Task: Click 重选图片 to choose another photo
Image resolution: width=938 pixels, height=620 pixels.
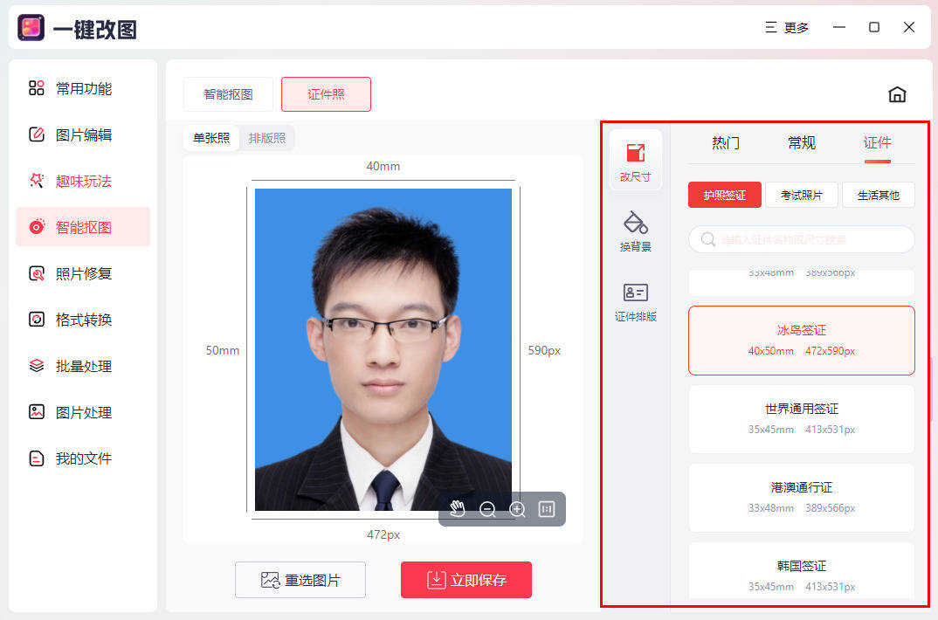Action: click(x=300, y=579)
